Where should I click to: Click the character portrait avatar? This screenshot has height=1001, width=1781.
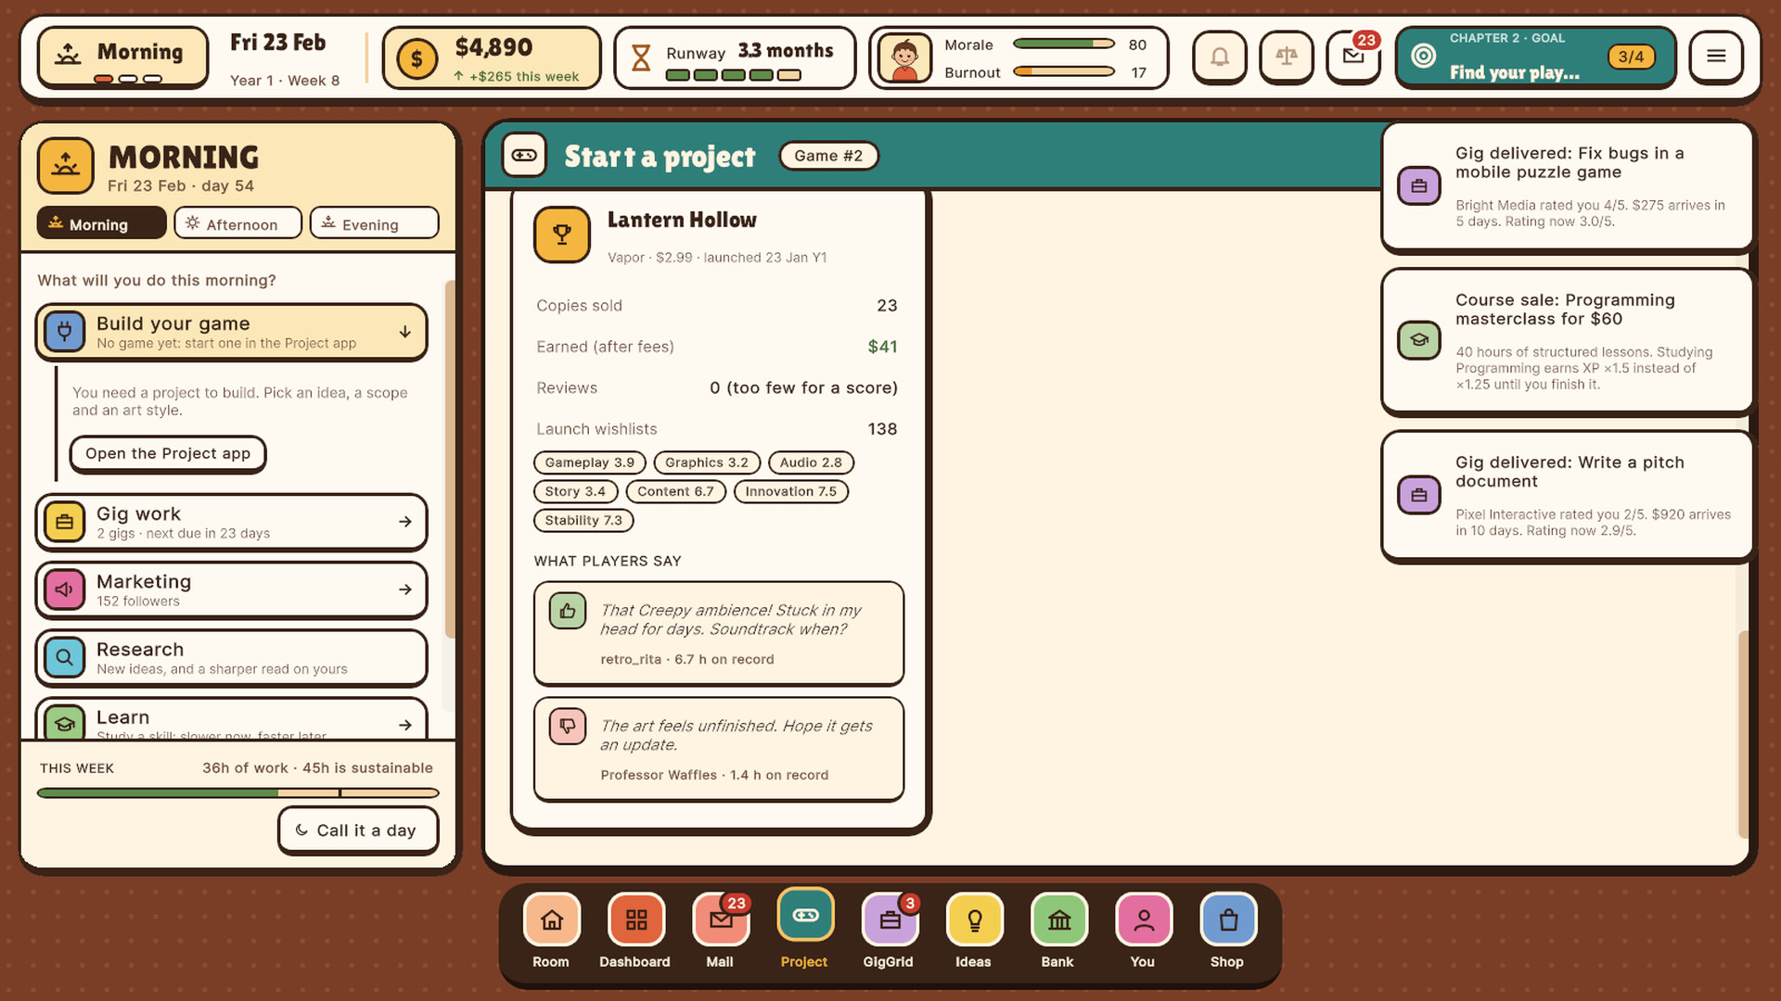(904, 57)
